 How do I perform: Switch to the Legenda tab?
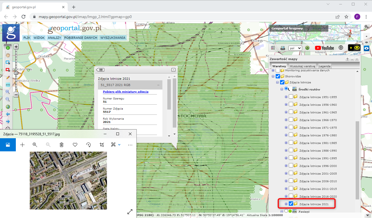[325, 66]
